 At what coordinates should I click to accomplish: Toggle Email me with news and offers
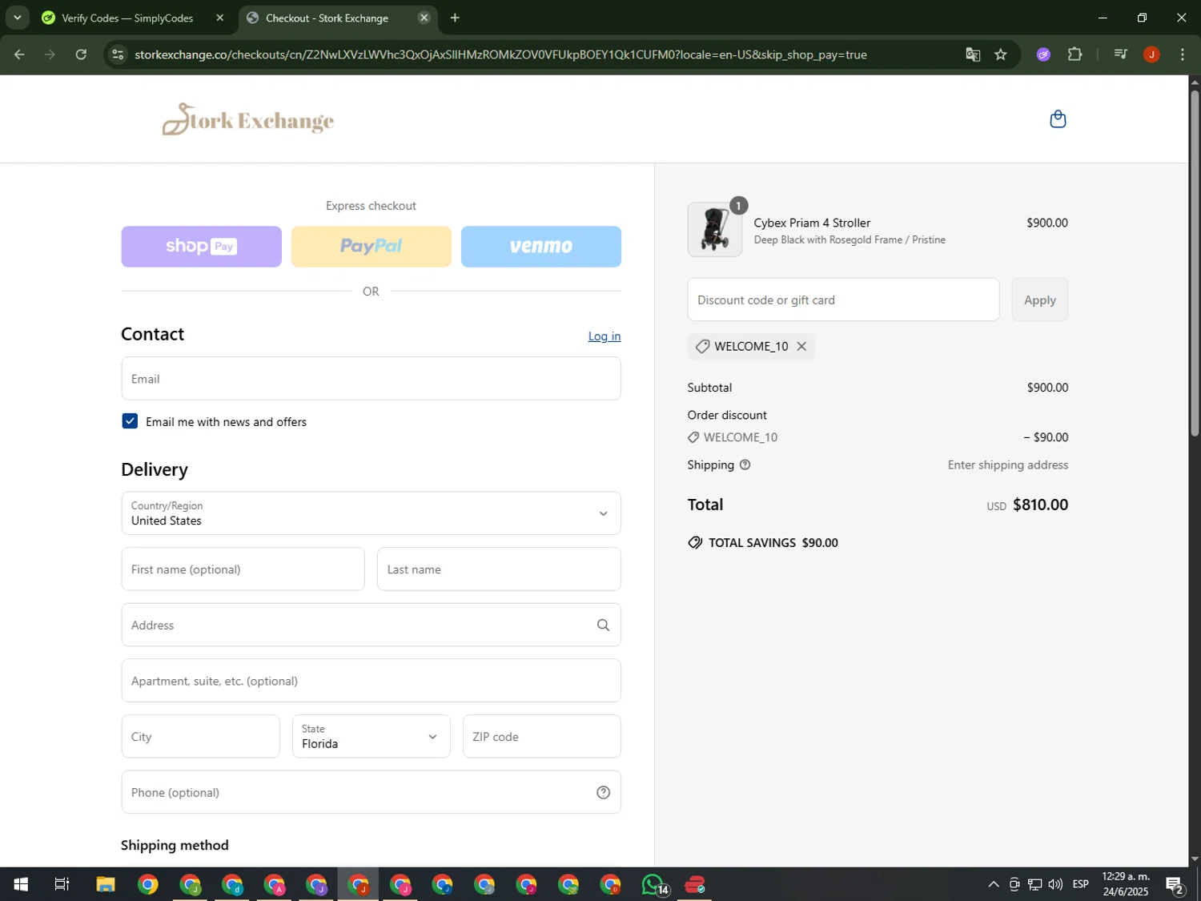[130, 421]
